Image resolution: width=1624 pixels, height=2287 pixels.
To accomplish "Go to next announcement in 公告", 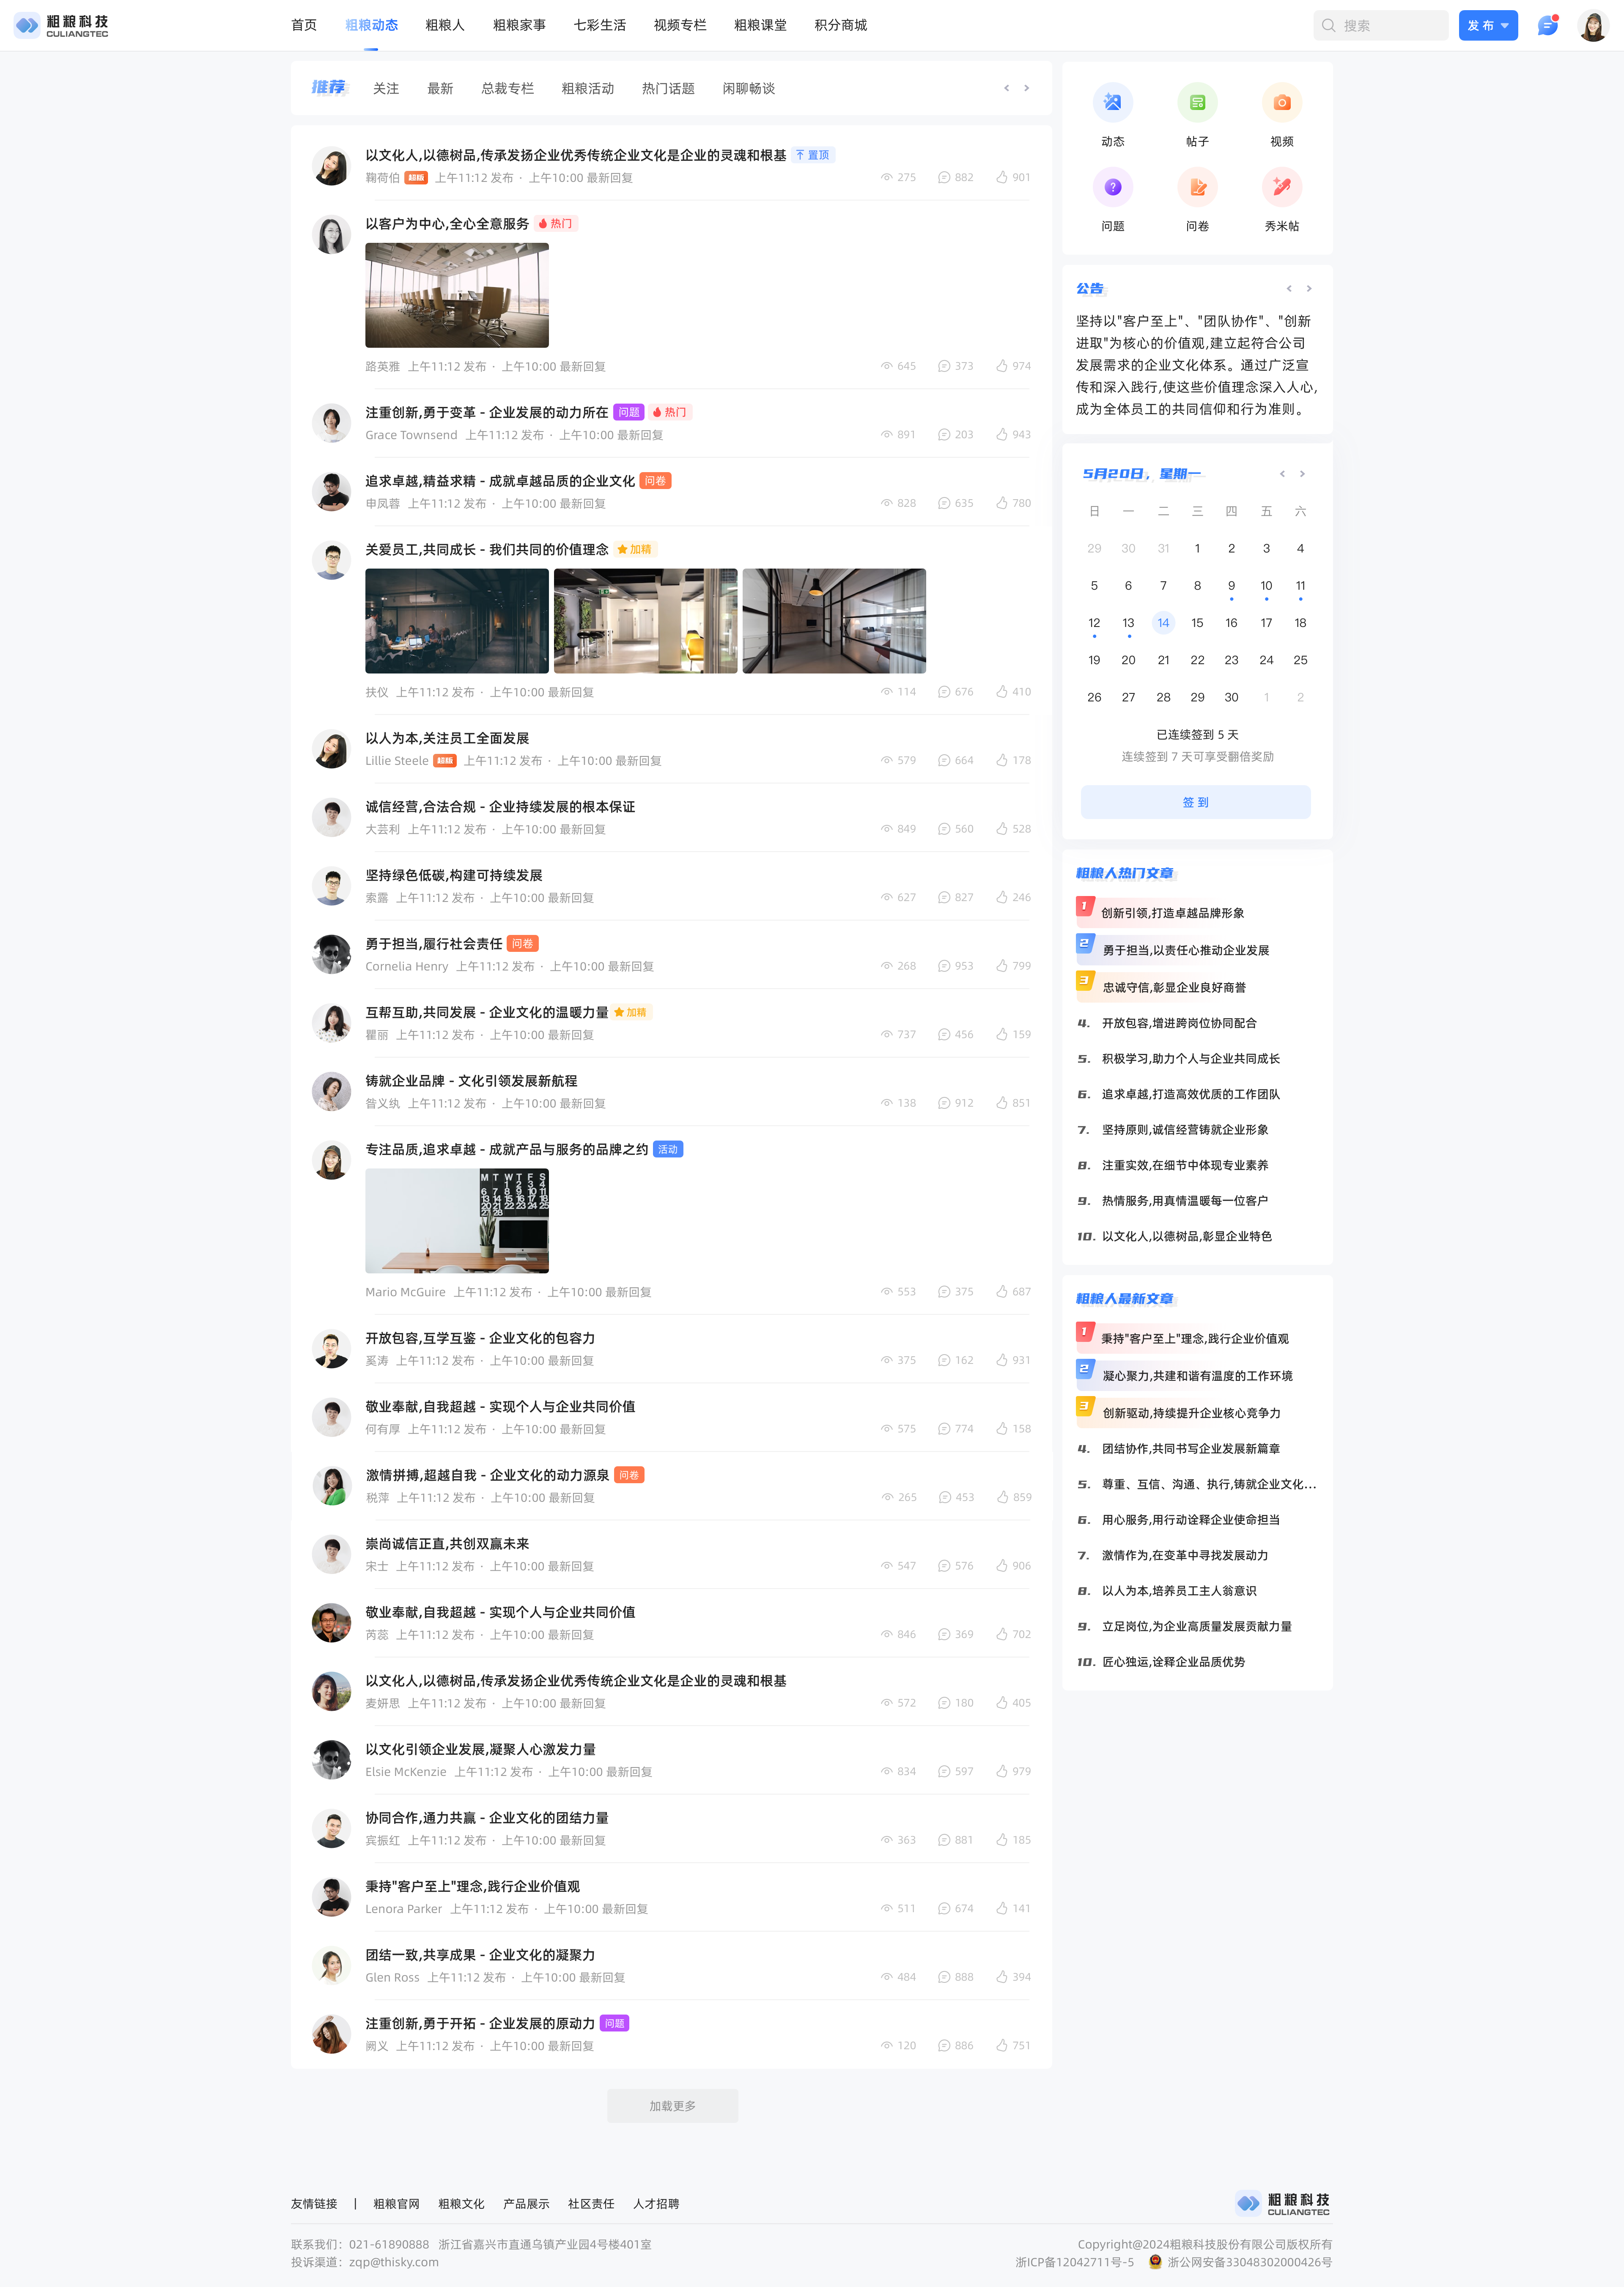I will (1309, 289).
